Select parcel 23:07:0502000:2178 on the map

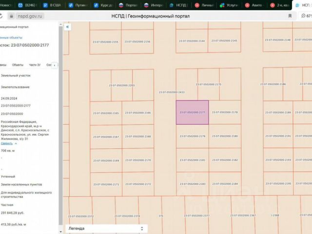pos(225,112)
